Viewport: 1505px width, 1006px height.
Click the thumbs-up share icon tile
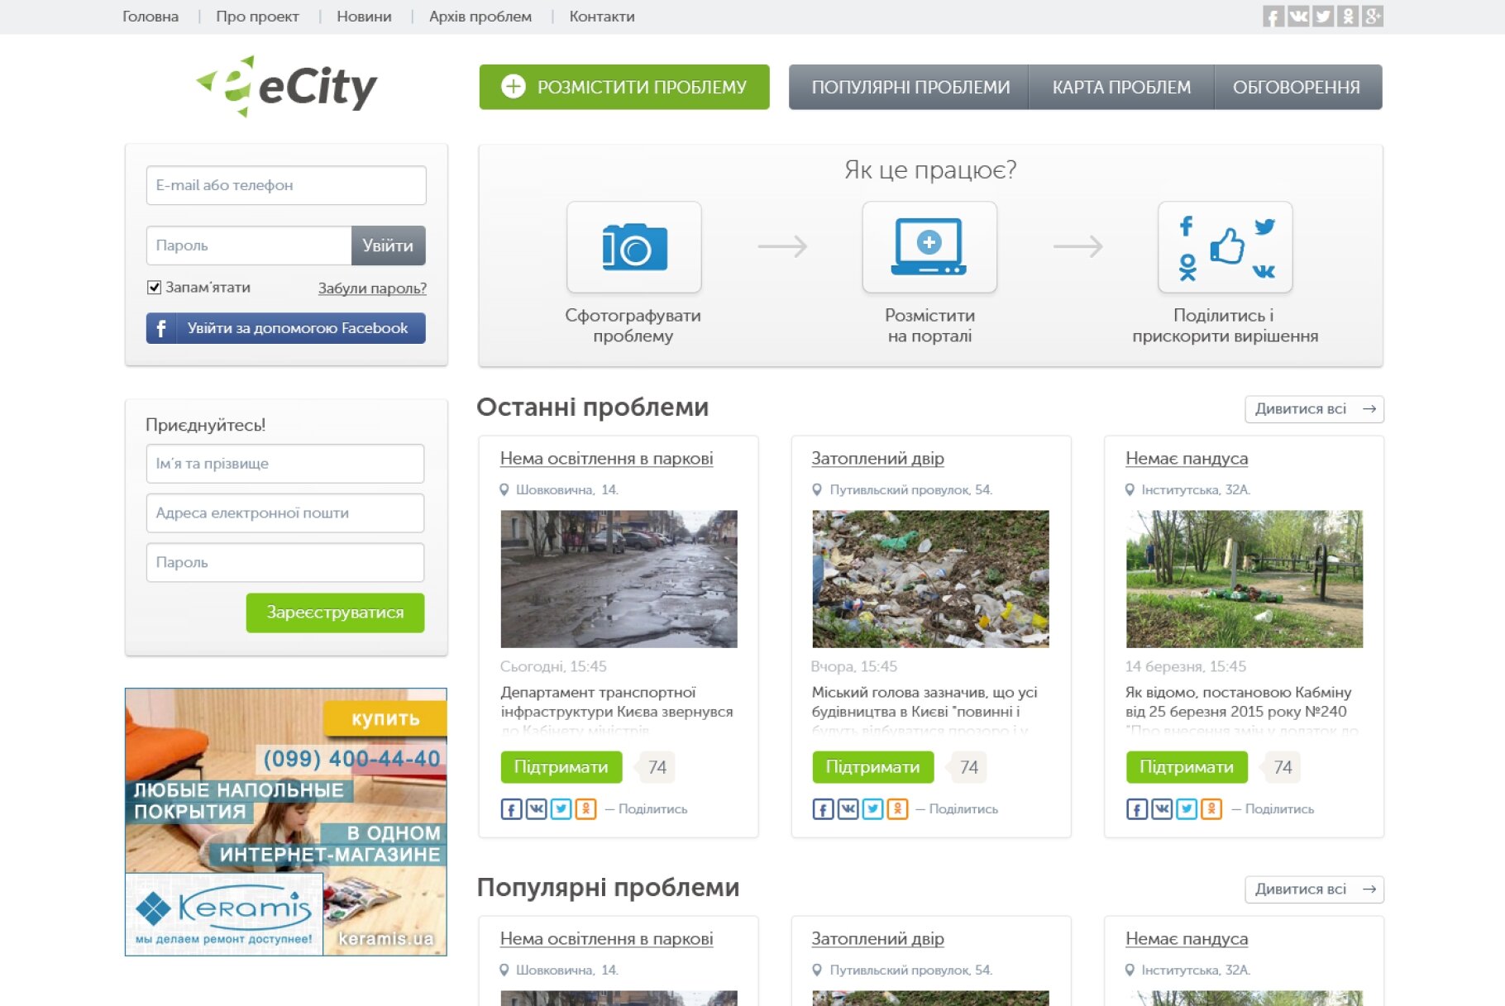click(1225, 247)
